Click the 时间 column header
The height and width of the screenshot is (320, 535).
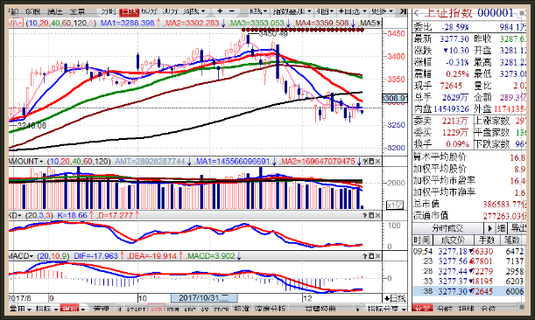pos(422,240)
